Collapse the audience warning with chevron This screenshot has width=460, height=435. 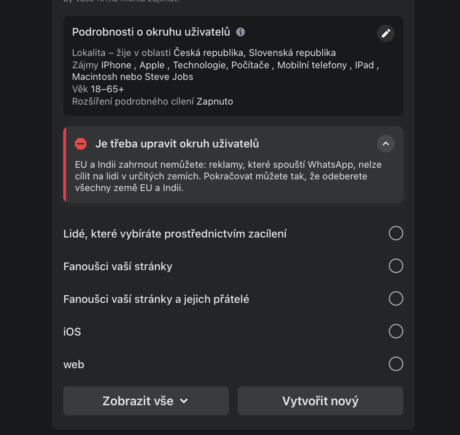[386, 144]
